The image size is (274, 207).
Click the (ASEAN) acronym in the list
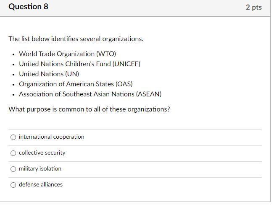(x=148, y=94)
